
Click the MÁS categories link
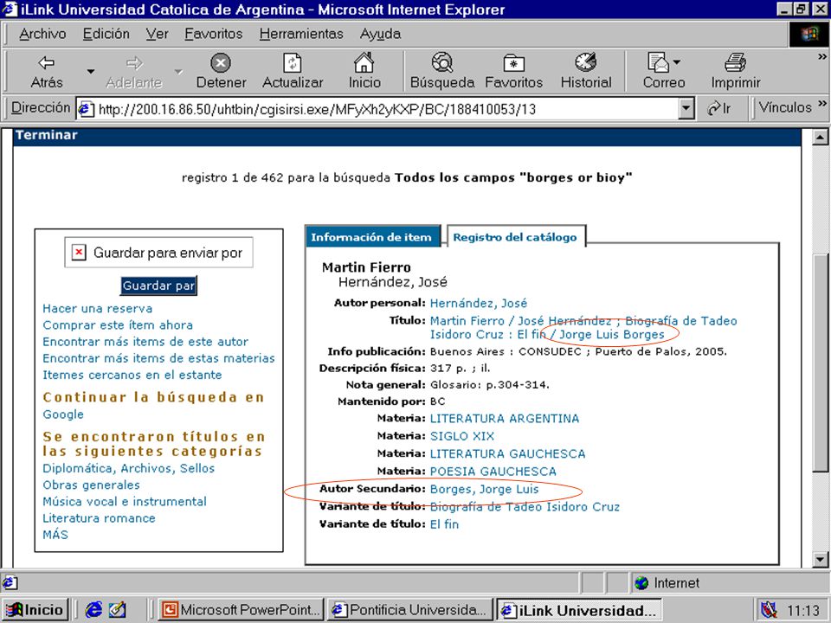click(x=55, y=535)
